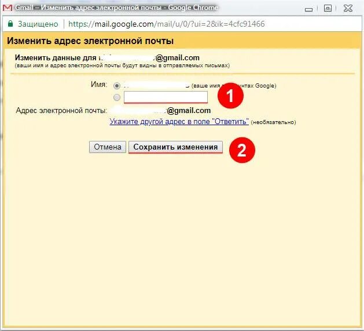The height and width of the screenshot is (331, 364).
Task: Click the 'Адрес электронной почты:' label
Action: pyautogui.click(x=61, y=110)
